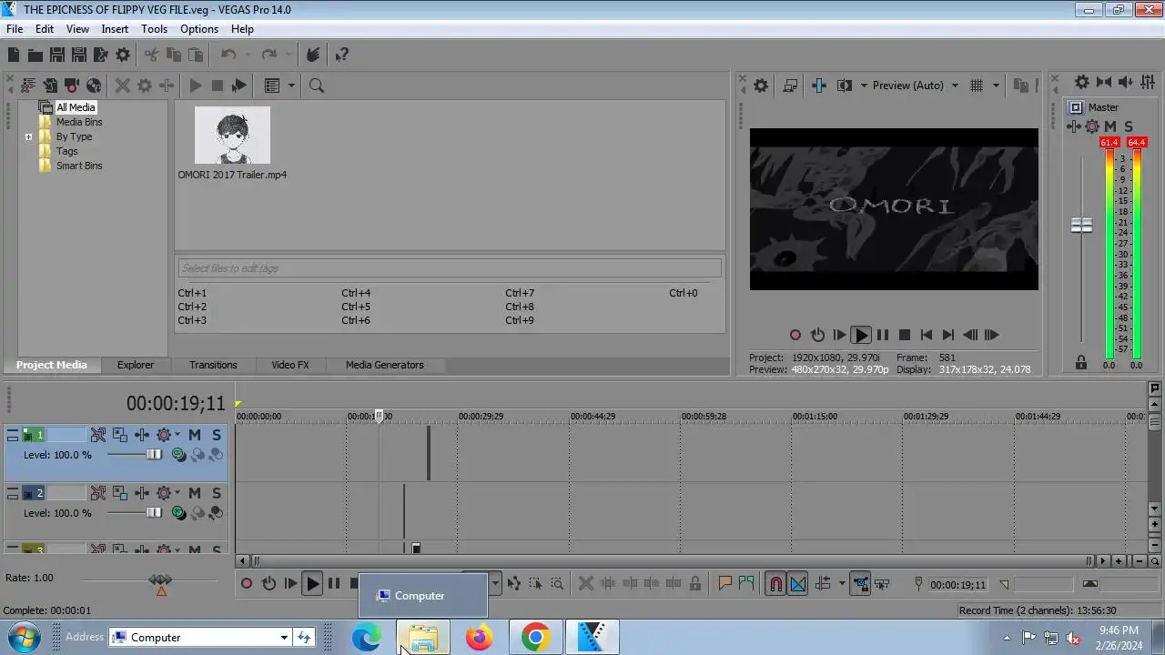The image size is (1165, 655).
Task: Expand the By Type tree node
Action: [28, 137]
